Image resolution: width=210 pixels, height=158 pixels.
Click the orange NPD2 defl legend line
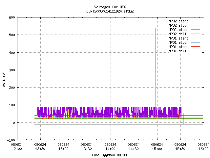click(x=196, y=34)
